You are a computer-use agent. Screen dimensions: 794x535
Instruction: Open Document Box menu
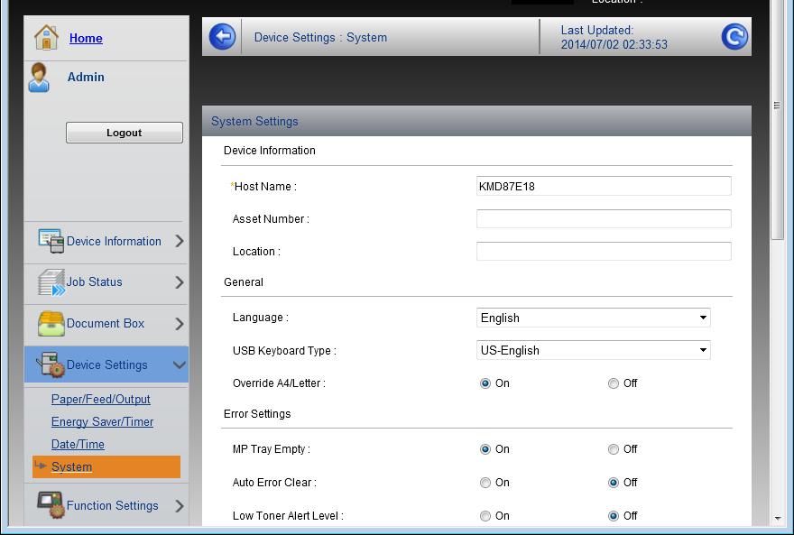click(106, 323)
